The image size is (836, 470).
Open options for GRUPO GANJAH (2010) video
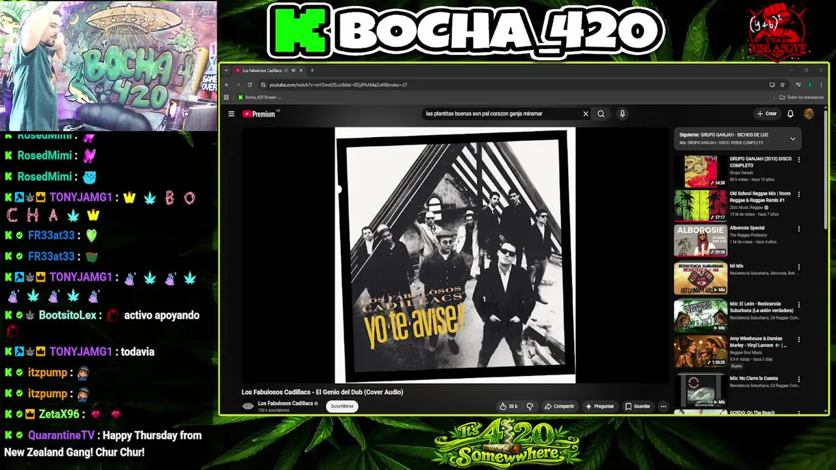799,159
